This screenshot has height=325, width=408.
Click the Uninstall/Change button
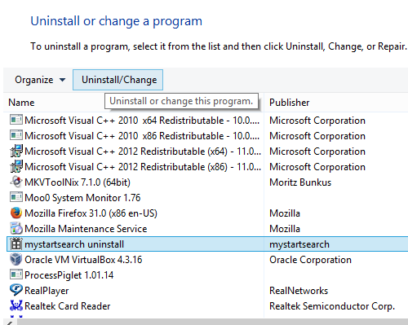tap(118, 80)
